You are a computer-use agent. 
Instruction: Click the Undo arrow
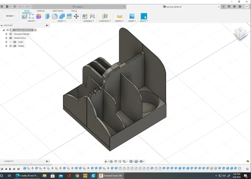coord(20,6)
